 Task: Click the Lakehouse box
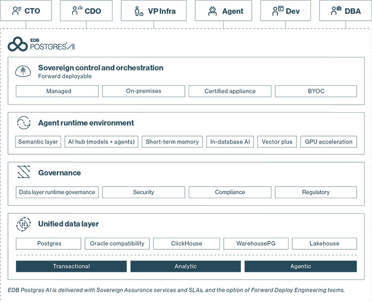324,244
